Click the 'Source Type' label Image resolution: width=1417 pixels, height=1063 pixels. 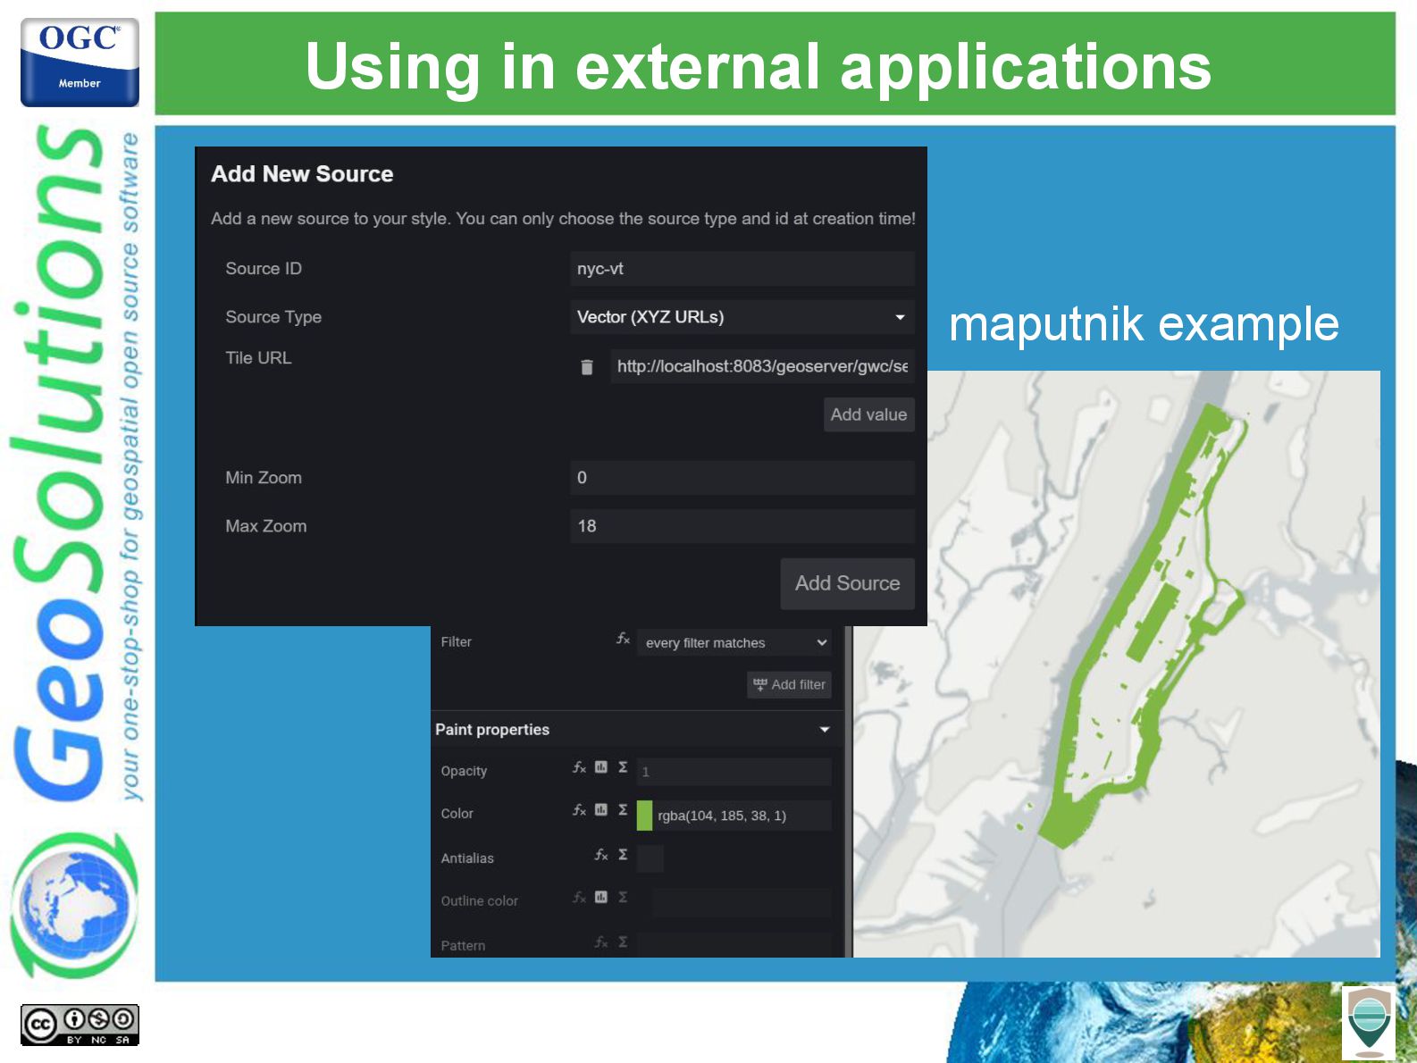(273, 317)
